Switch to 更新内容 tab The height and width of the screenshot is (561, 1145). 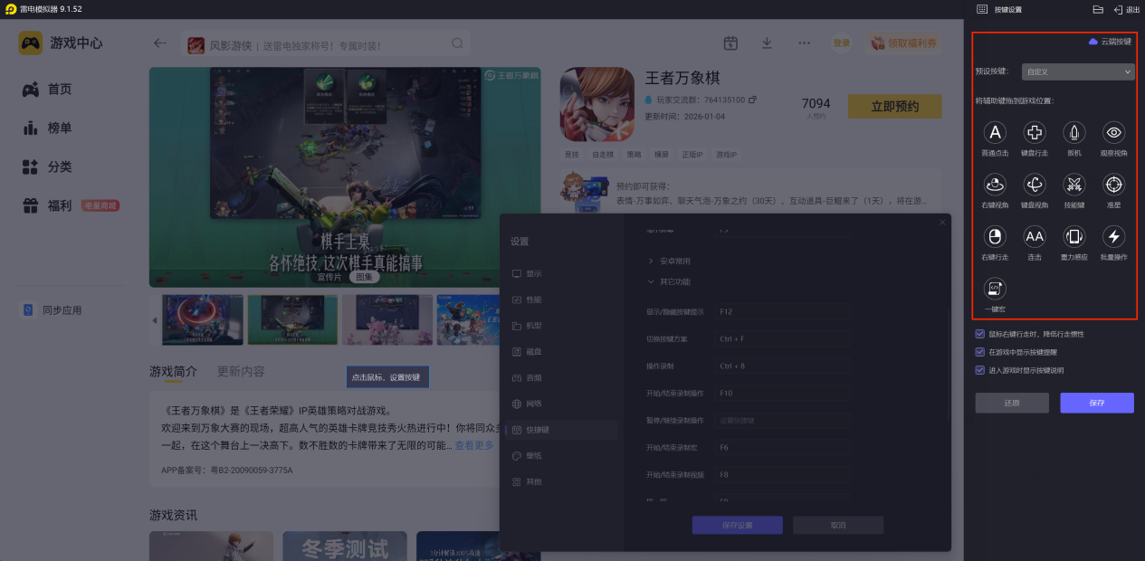[x=241, y=372]
